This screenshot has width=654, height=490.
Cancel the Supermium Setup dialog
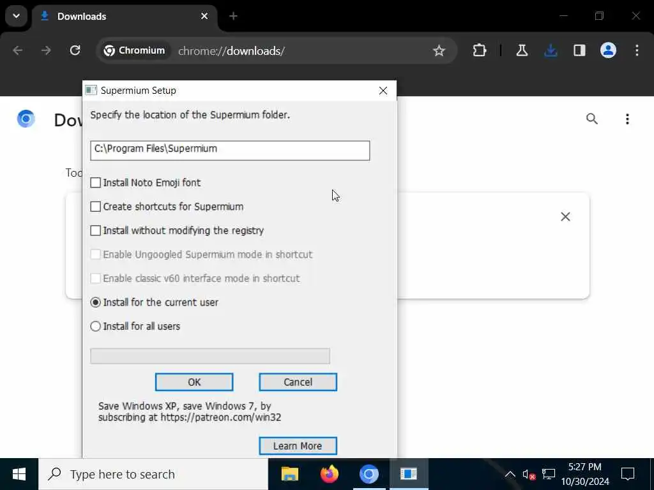click(x=298, y=382)
